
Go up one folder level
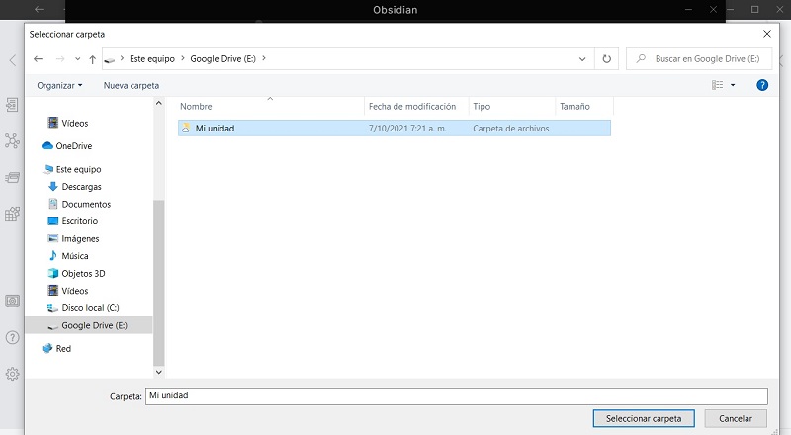92,59
